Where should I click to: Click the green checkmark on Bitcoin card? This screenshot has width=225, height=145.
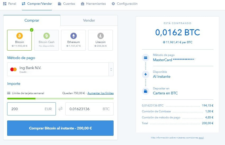click(31, 30)
